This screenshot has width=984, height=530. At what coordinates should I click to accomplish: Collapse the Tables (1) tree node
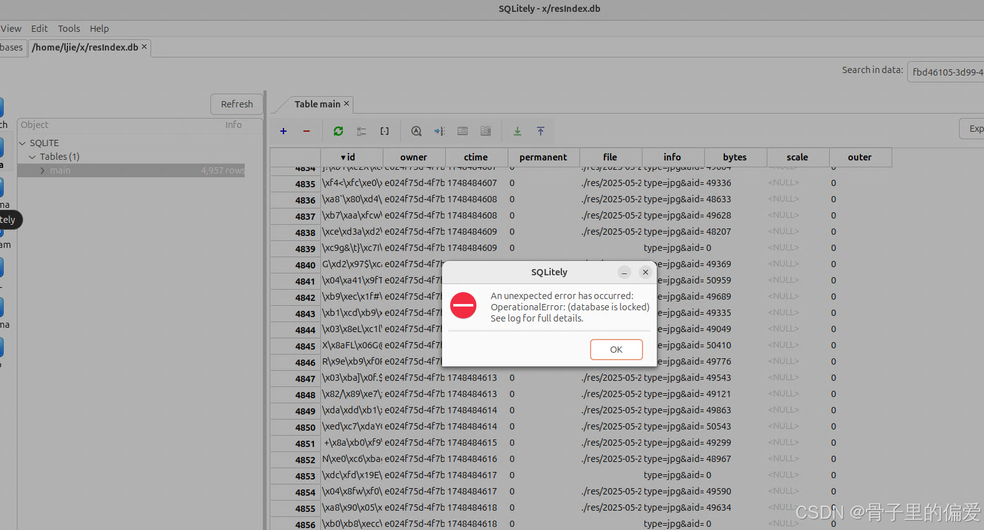[32, 157]
